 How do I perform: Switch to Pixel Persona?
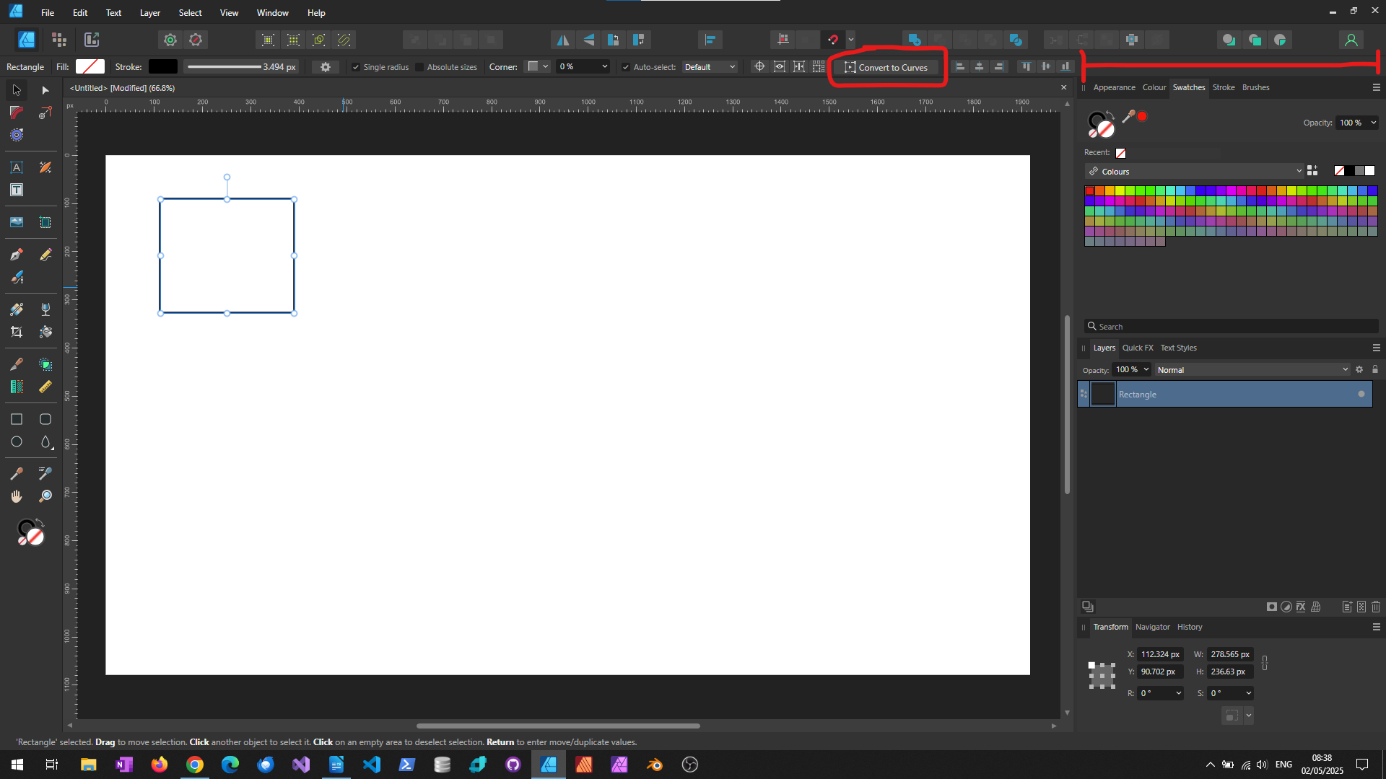[59, 40]
